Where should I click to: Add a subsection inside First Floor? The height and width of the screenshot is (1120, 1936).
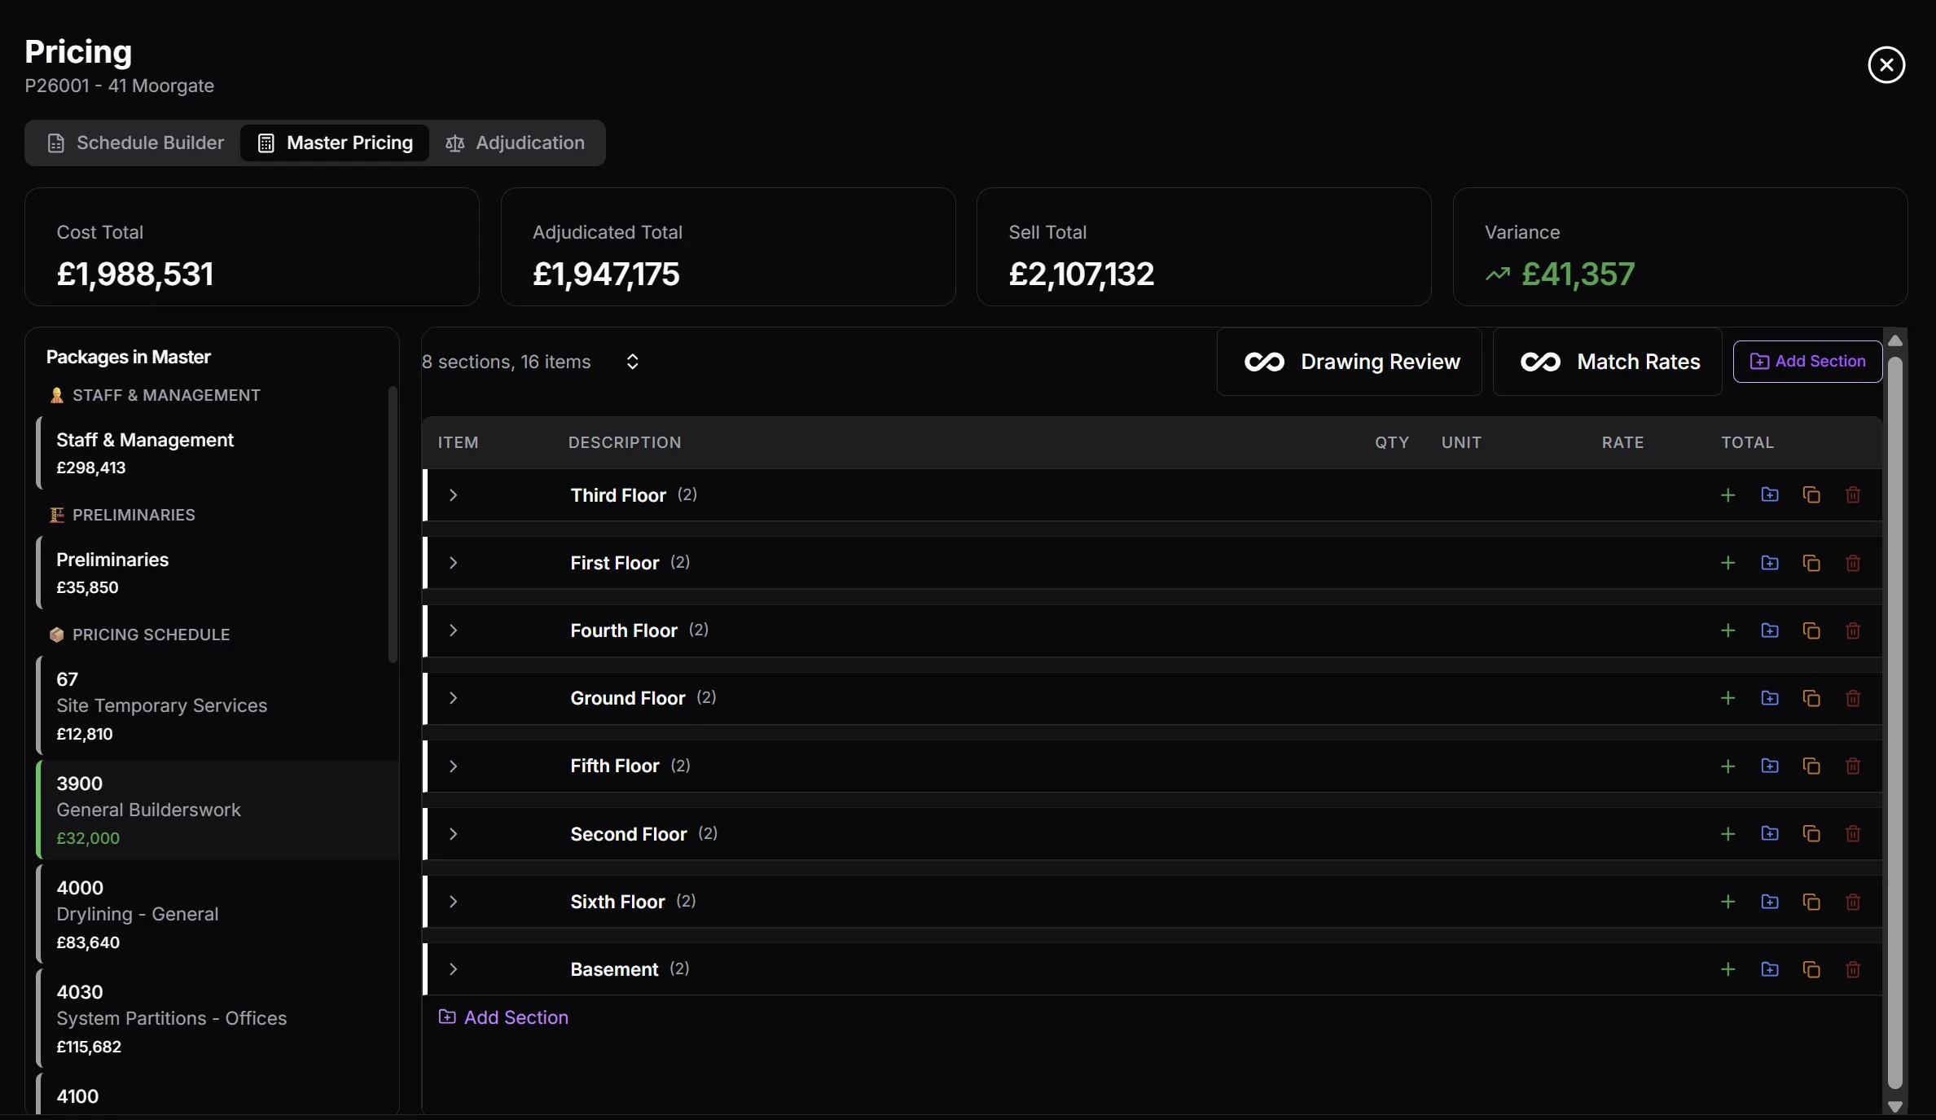click(1770, 562)
